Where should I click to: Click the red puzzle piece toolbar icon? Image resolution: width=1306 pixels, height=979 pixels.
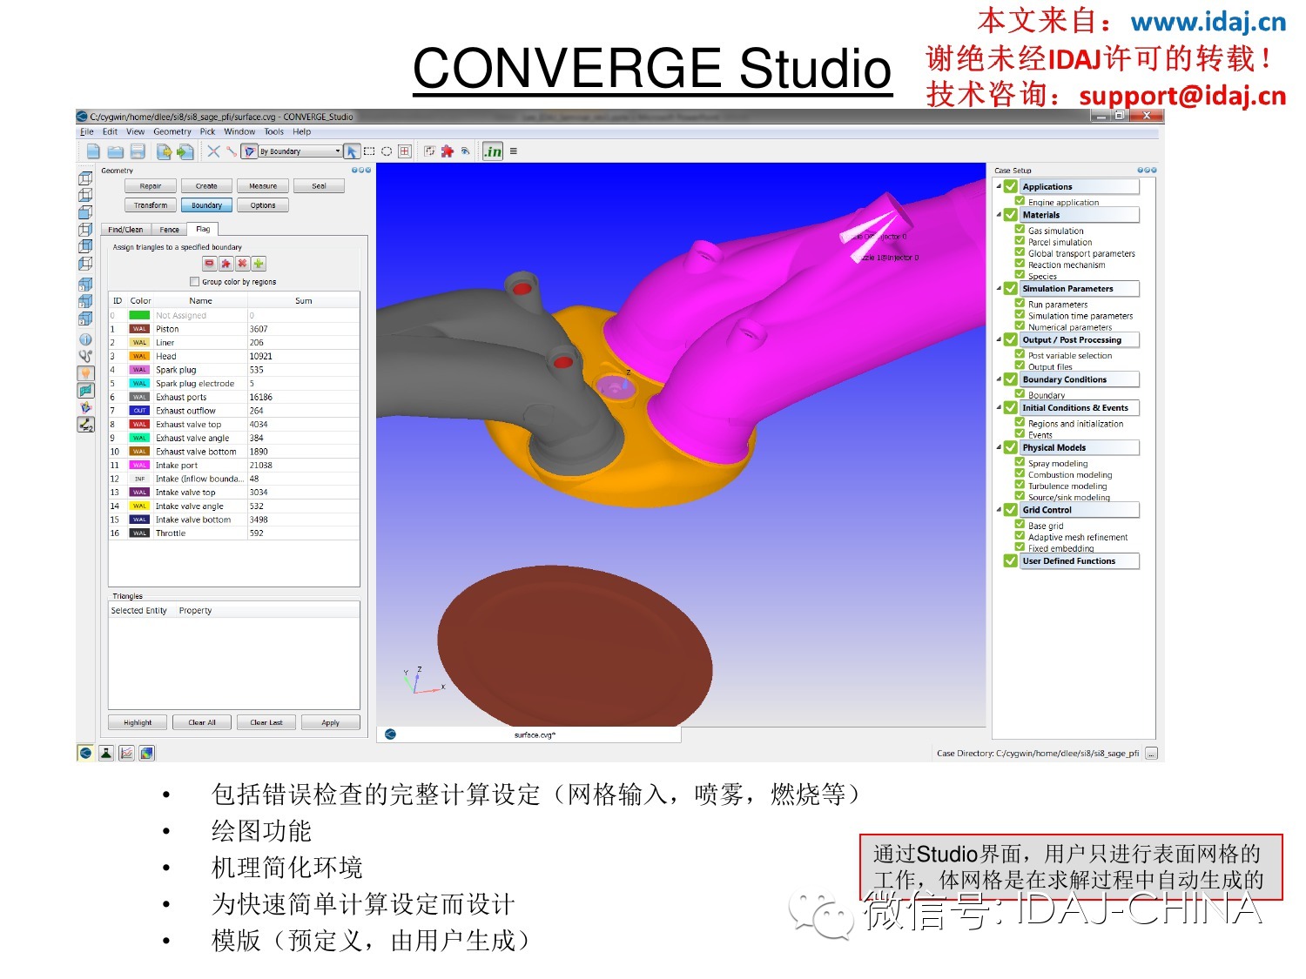(x=448, y=151)
